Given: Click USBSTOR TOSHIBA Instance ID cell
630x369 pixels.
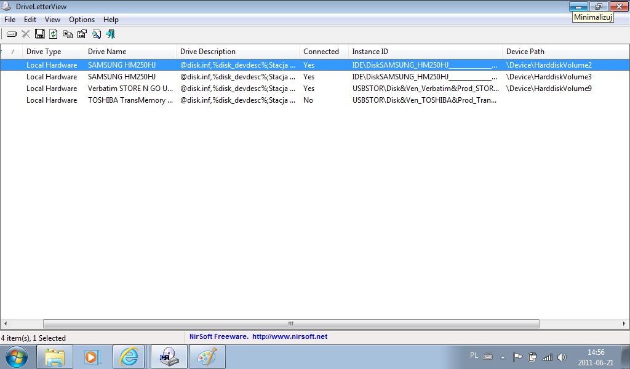Looking at the screenshot, I should coord(425,100).
